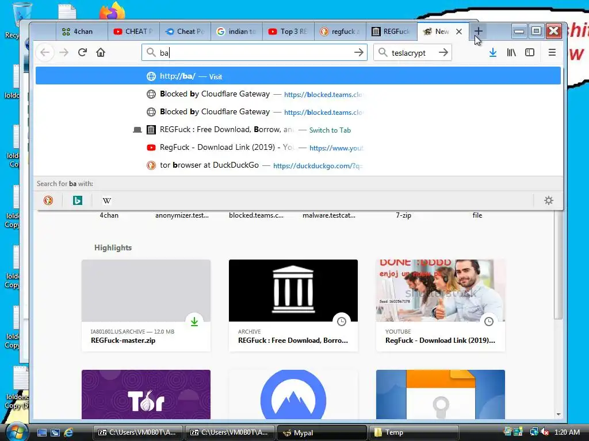Image resolution: width=589 pixels, height=441 pixels.
Task: Switch to the indian Google tab
Action: tap(236, 32)
